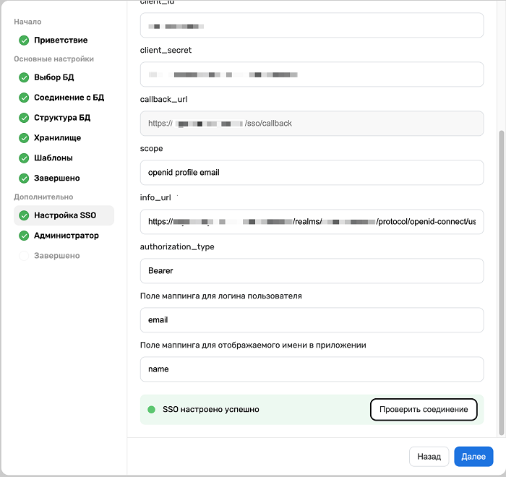The width and height of the screenshot is (506, 477).
Task: Click the user login mapping field containing email
Action: pos(312,320)
